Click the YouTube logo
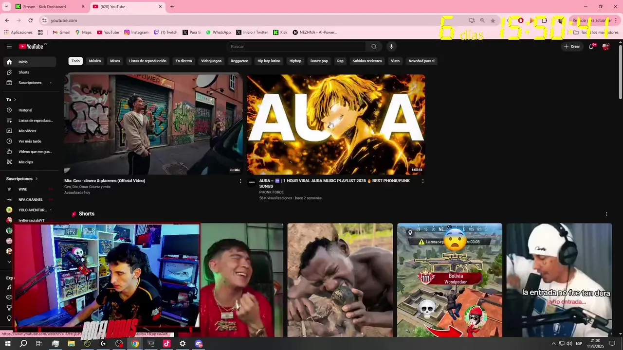 [x=32, y=46]
